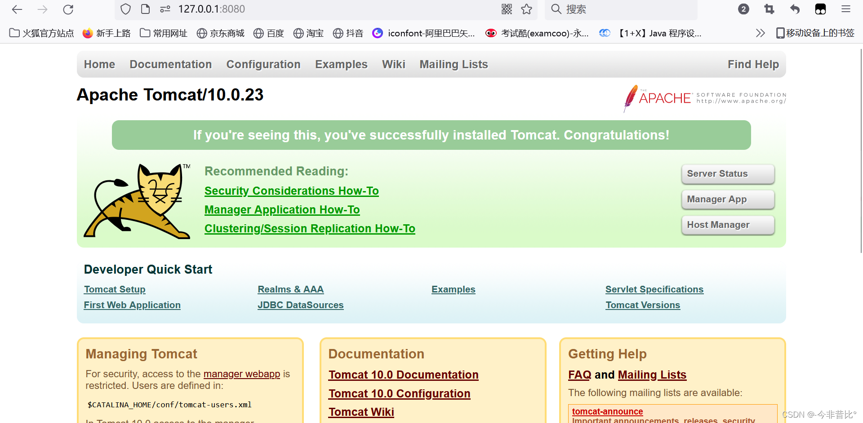This screenshot has height=423, width=863.
Task: Open the 淘宝 bookmark
Action: (x=308, y=33)
